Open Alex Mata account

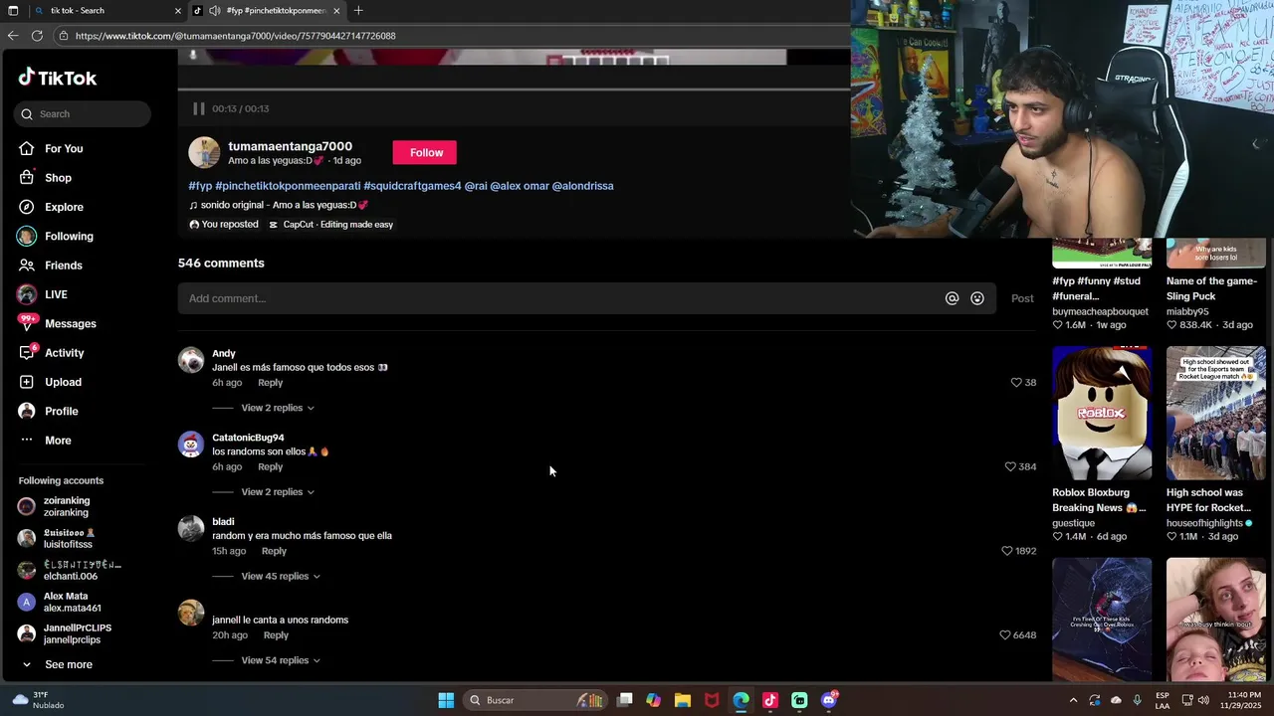[66, 602]
